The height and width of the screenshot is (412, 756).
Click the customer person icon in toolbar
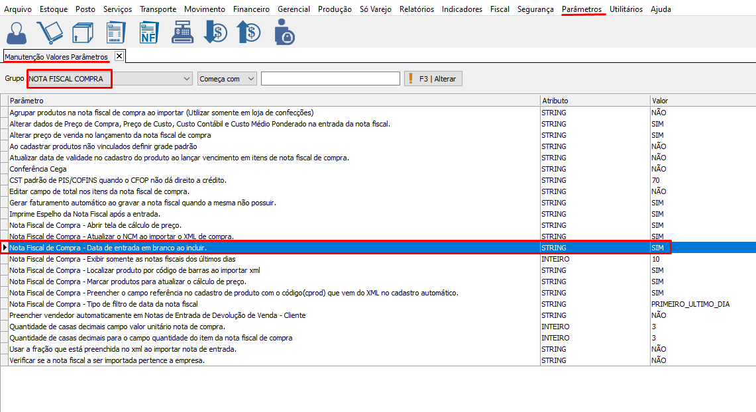17,32
